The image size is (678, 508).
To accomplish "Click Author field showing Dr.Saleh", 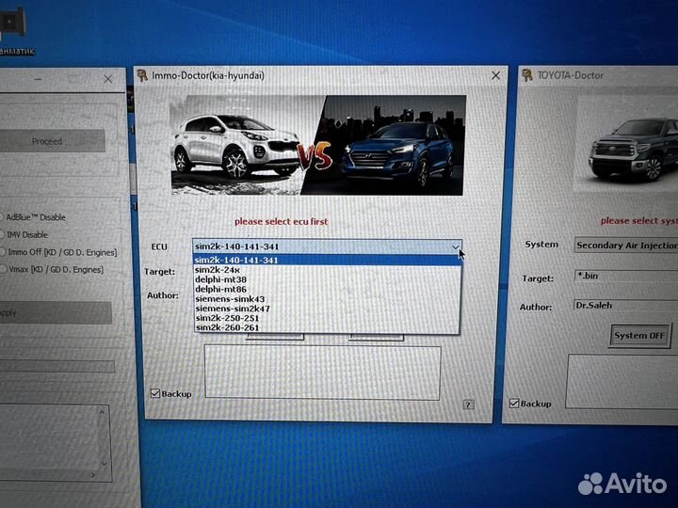I will 625,305.
